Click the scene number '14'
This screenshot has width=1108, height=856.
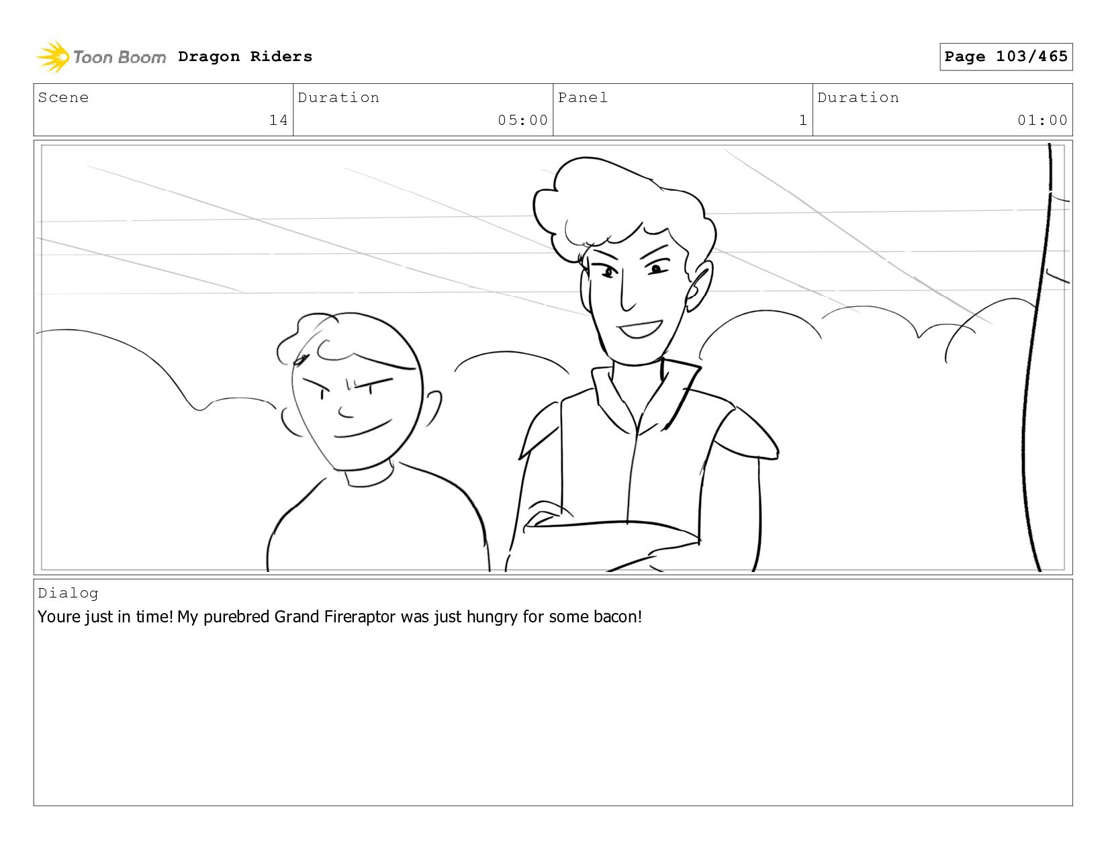278,120
